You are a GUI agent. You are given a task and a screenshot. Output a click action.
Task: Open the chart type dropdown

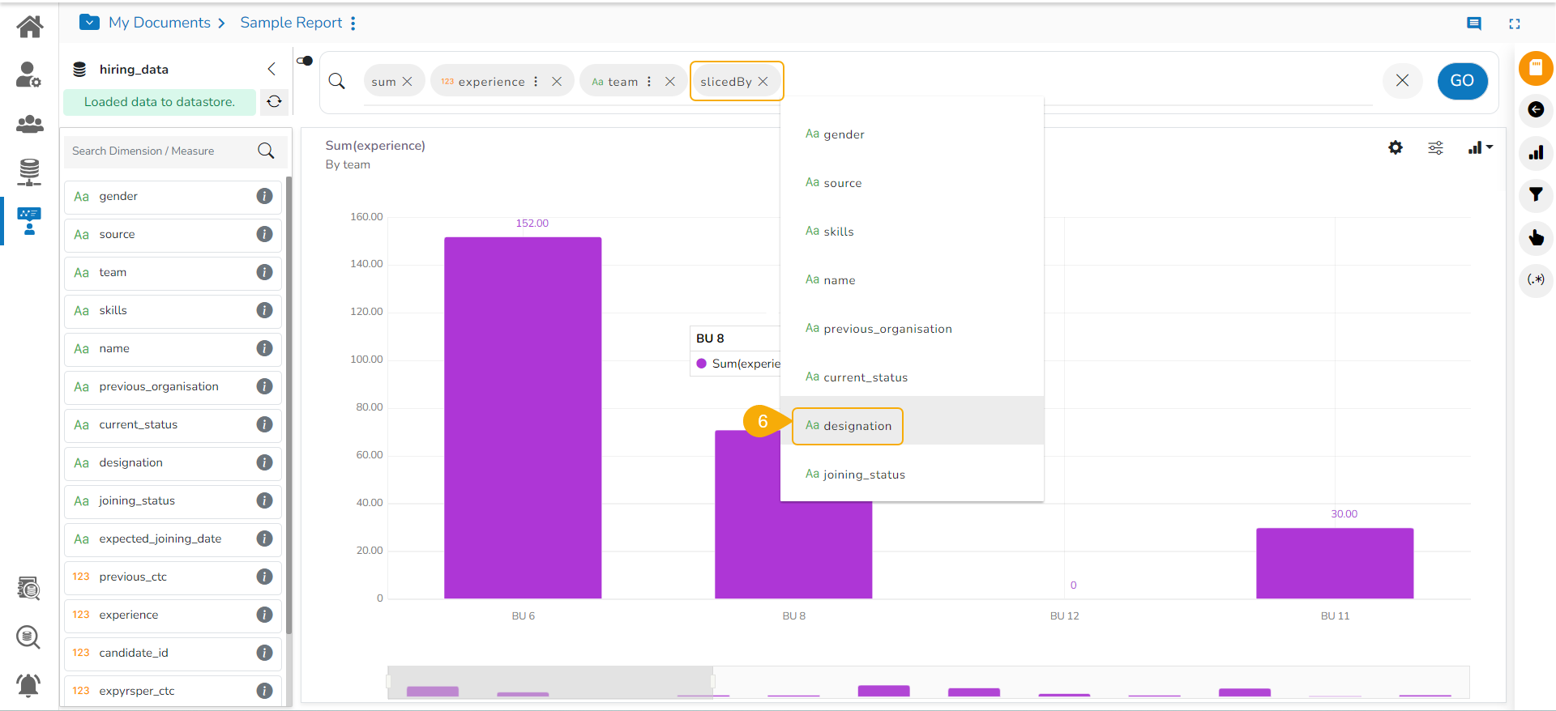1480,147
